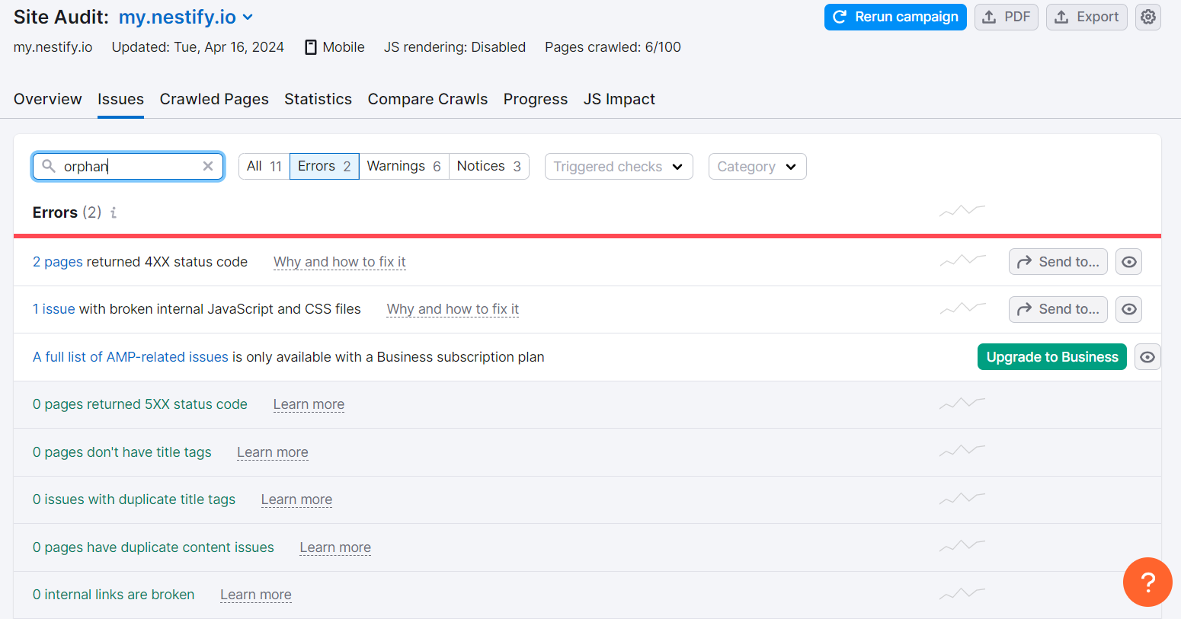Open trend graph in Errors header row

[x=962, y=210]
